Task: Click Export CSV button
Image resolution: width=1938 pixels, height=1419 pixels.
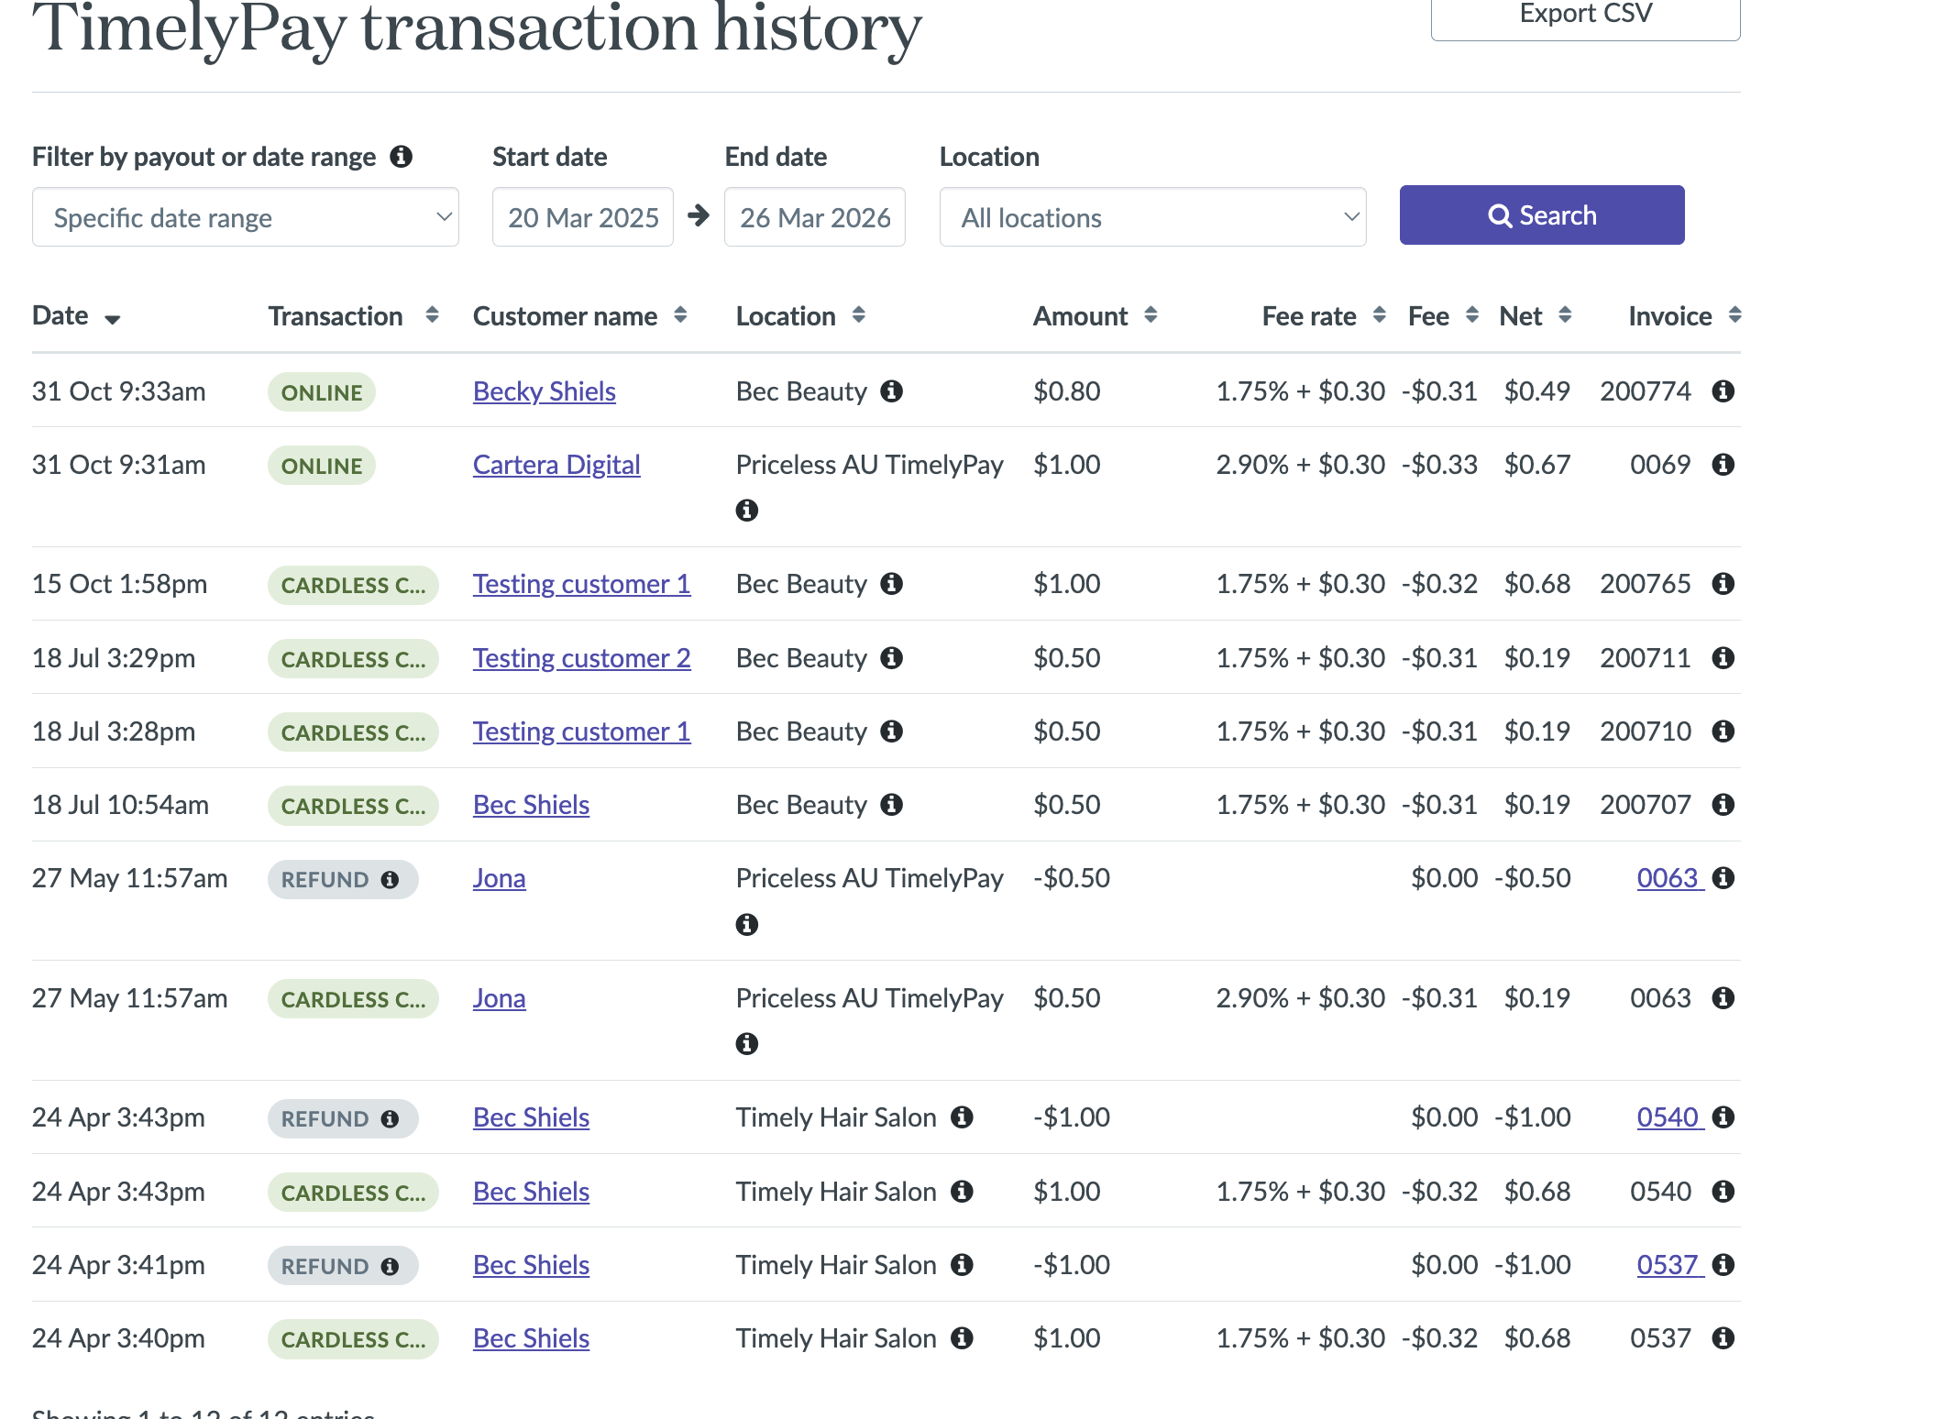Action: (x=1585, y=16)
